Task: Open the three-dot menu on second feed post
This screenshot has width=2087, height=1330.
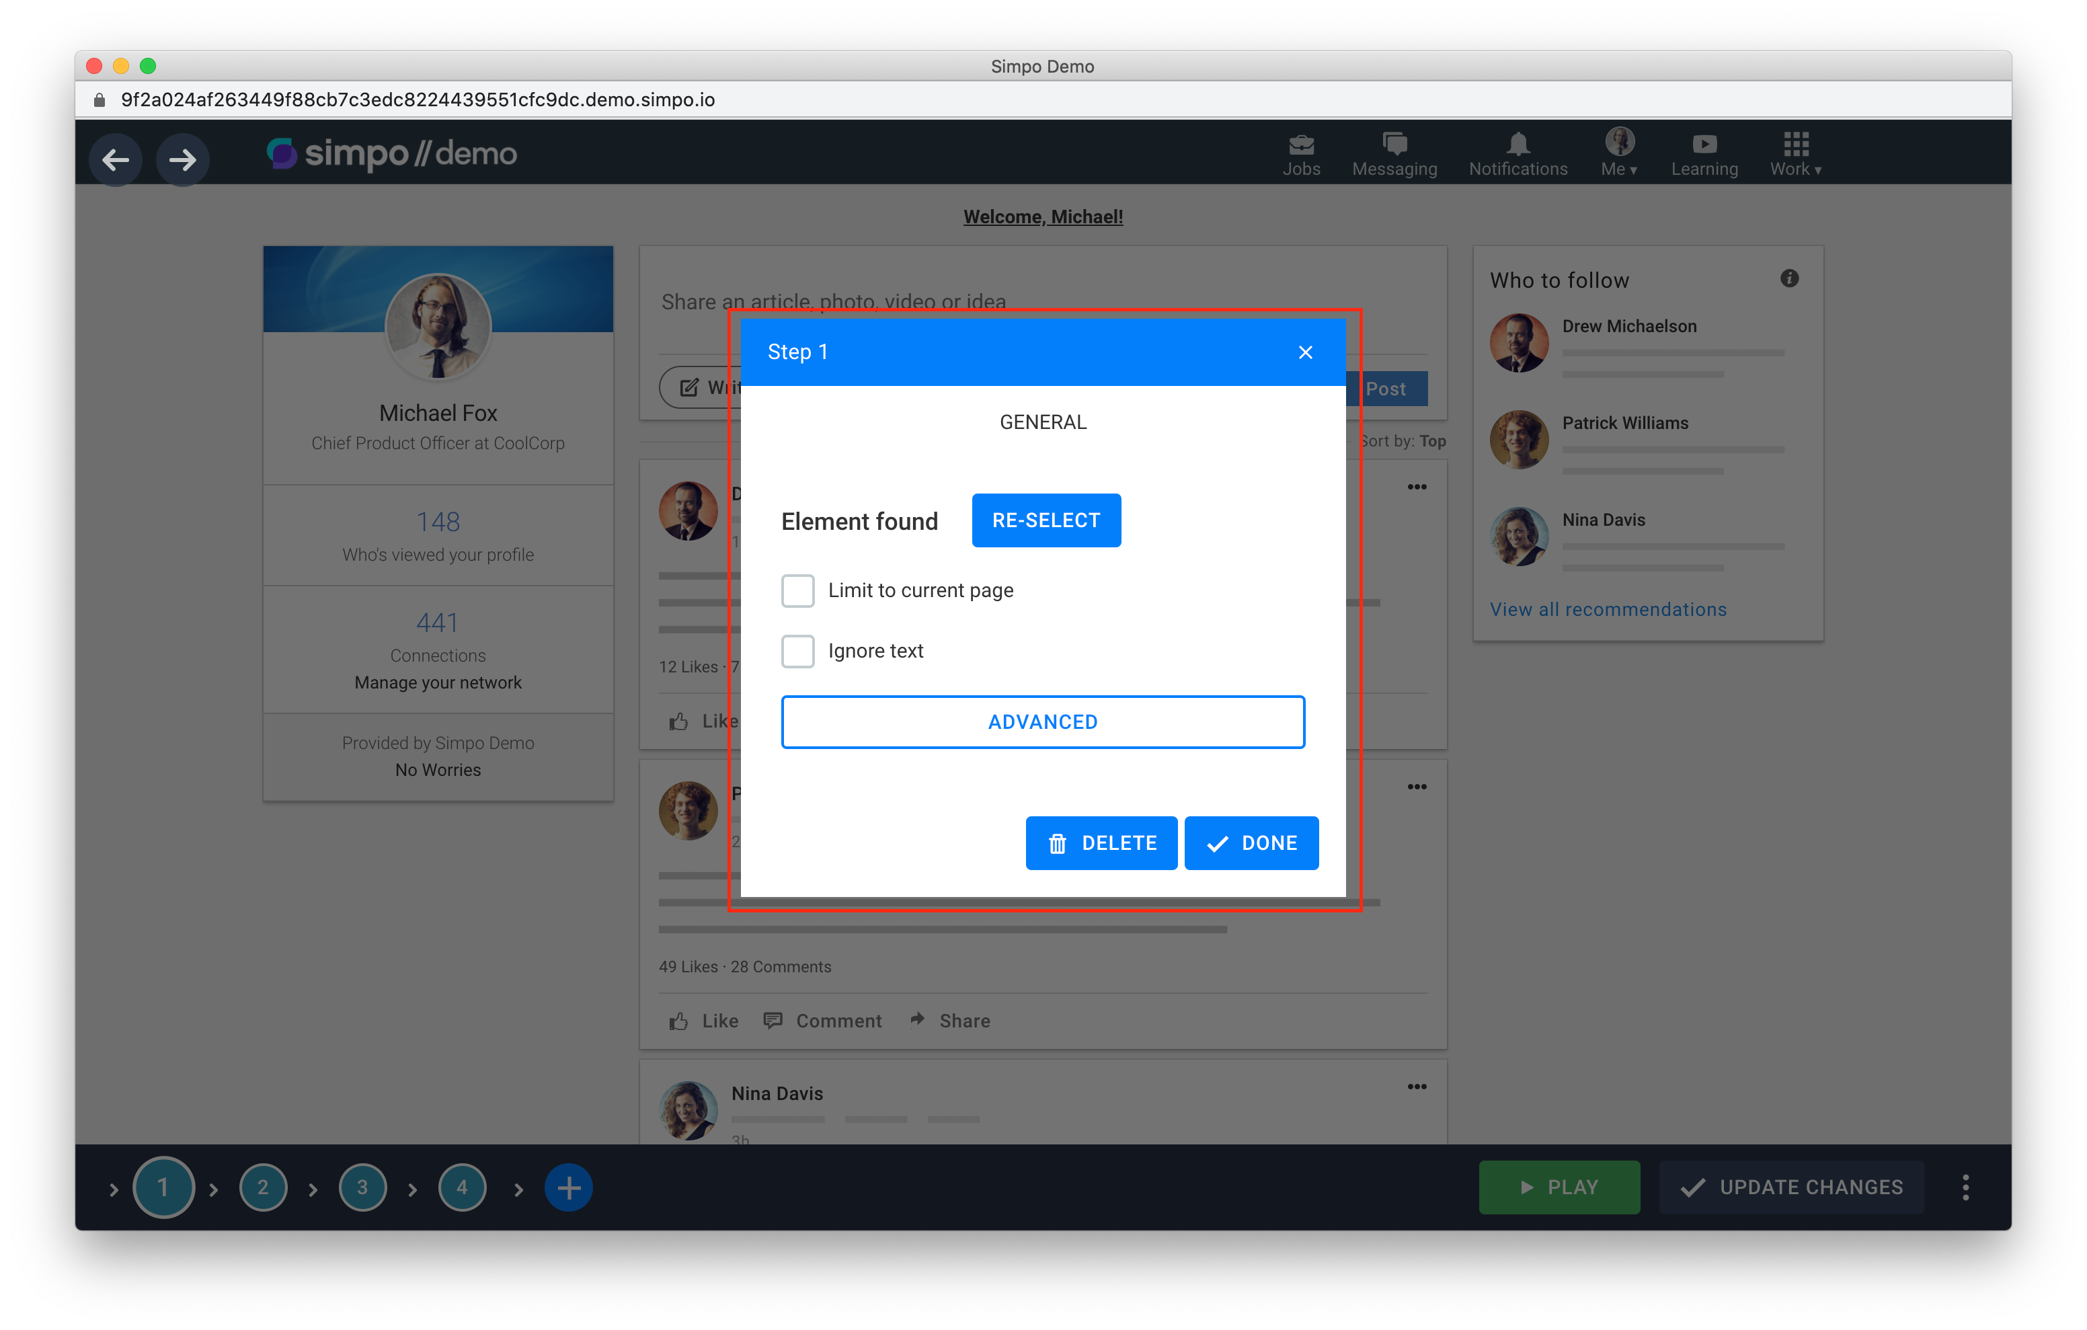Action: tap(1416, 787)
